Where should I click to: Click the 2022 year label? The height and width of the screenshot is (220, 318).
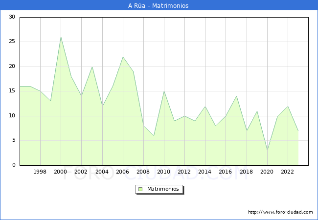(x=288, y=172)
